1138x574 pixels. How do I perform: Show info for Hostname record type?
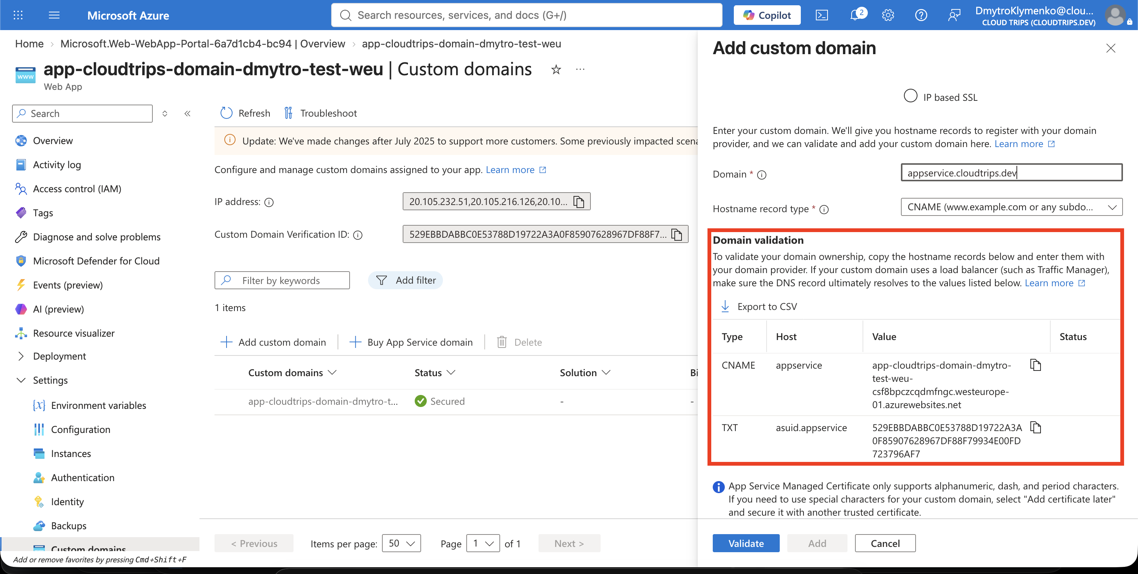(824, 209)
